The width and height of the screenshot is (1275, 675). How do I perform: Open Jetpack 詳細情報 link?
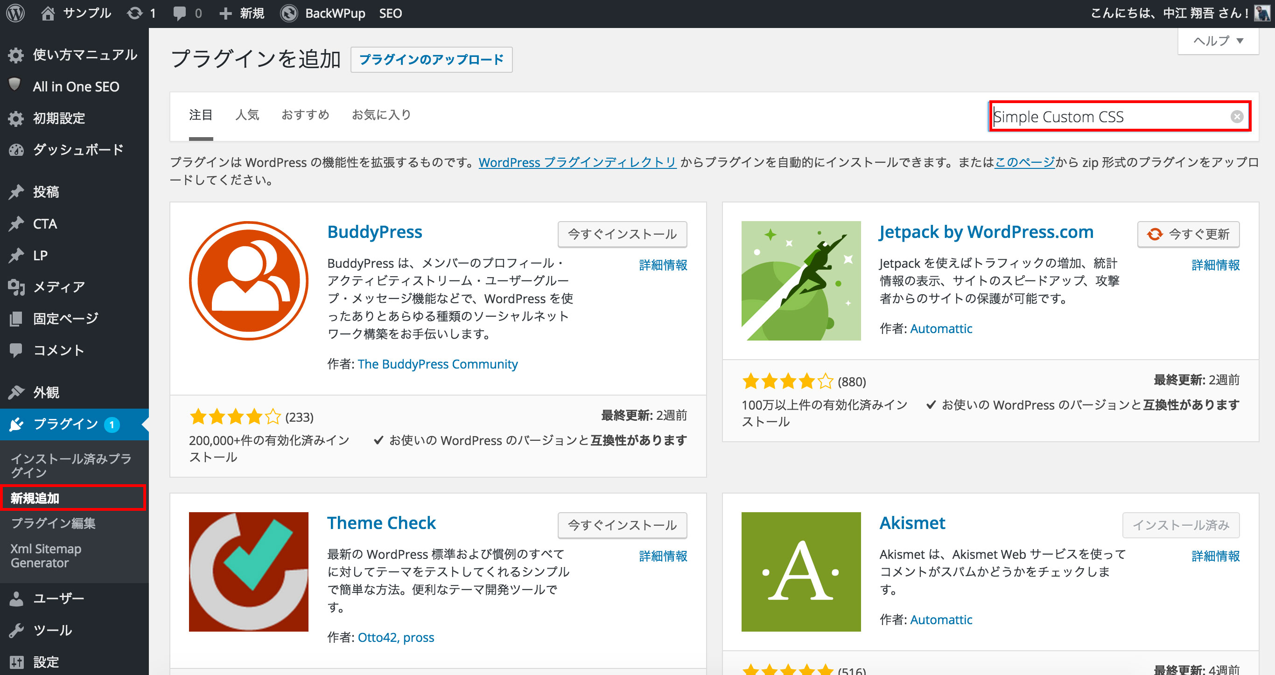[x=1216, y=265]
